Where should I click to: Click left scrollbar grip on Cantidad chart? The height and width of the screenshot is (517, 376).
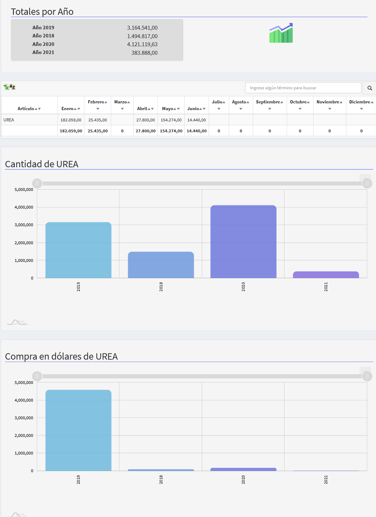(x=37, y=184)
